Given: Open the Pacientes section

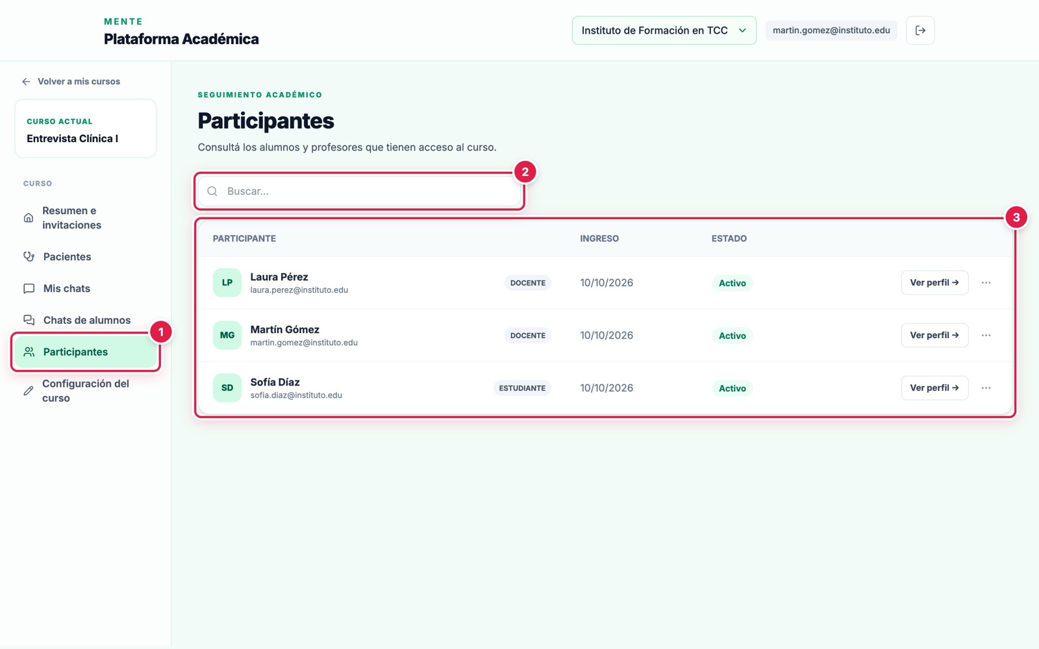Looking at the screenshot, I should (85, 256).
